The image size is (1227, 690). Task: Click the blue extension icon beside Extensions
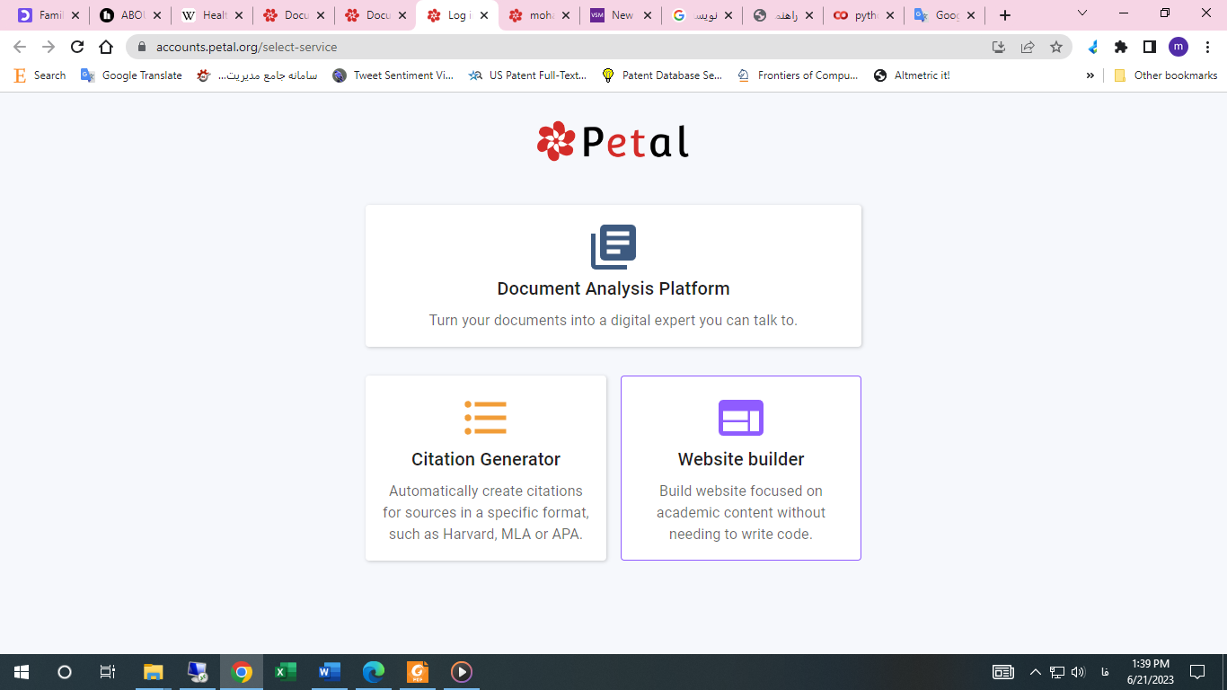(x=1093, y=47)
